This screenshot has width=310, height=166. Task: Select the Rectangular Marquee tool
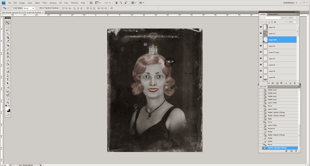point(8,26)
